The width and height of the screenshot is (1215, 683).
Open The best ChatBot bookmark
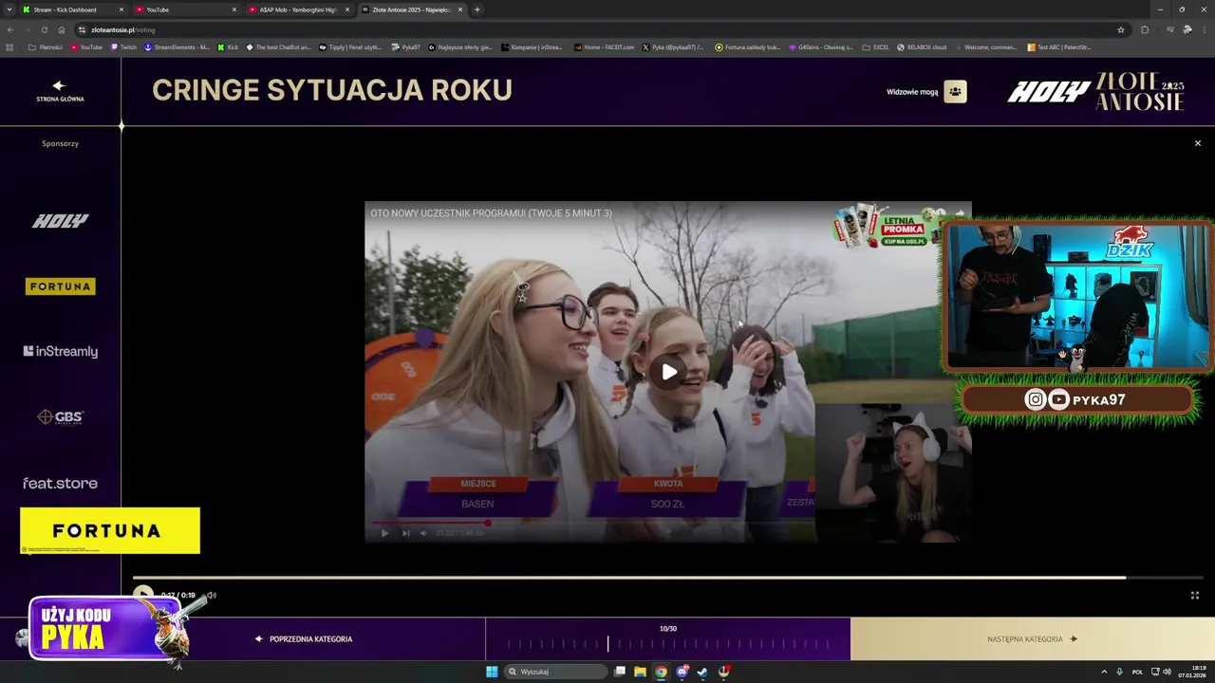coord(278,46)
